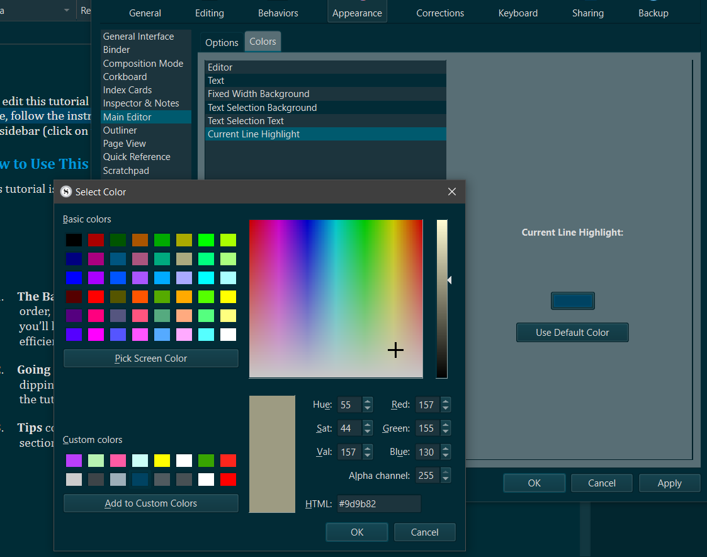The width and height of the screenshot is (707, 557).
Task: Select the magenta basic color swatch
Action: 96,335
